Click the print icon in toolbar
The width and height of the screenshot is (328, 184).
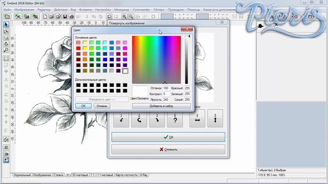pyautogui.click(x=72, y=16)
